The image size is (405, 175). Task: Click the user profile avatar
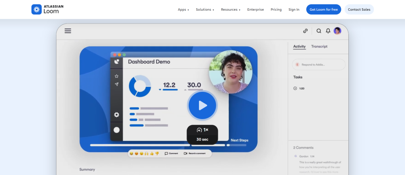(337, 31)
